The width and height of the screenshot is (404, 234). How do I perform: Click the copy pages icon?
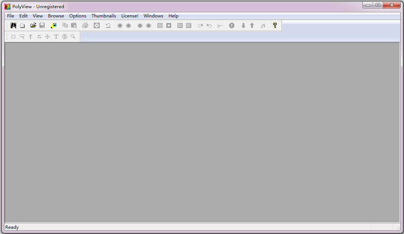(x=65, y=25)
